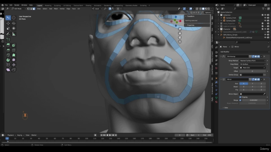Open the Options dropdown in viewport header
The height and width of the screenshot is (152, 271).
pyautogui.click(x=208, y=12)
